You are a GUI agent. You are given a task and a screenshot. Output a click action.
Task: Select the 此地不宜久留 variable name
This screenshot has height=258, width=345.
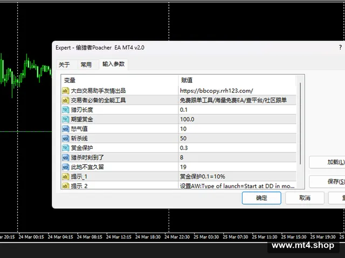87,167
